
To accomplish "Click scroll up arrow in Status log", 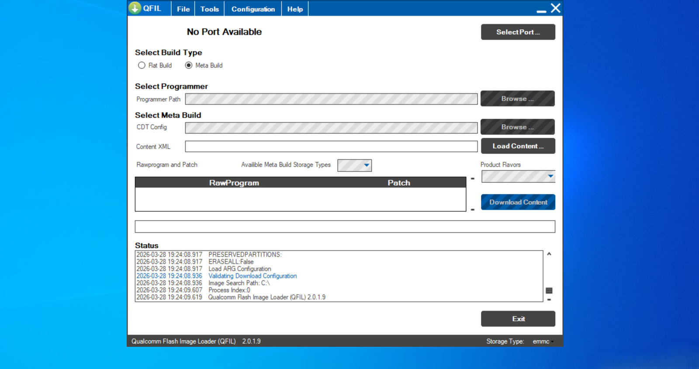I will (x=549, y=254).
